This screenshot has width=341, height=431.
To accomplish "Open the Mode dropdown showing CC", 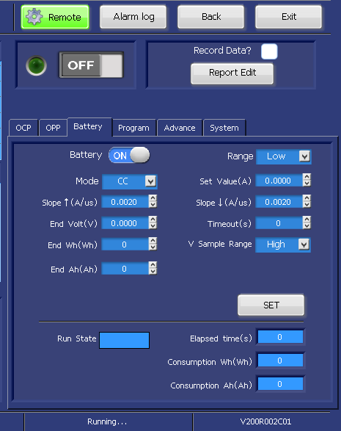I will click(130, 181).
